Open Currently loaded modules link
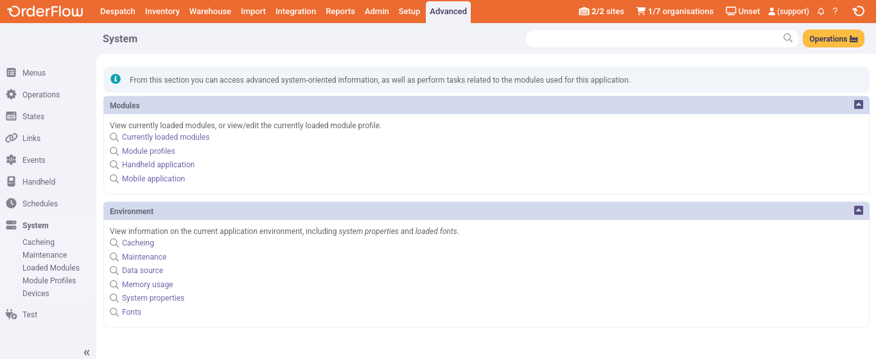Screen dimensions: 876x359 [x=166, y=137]
